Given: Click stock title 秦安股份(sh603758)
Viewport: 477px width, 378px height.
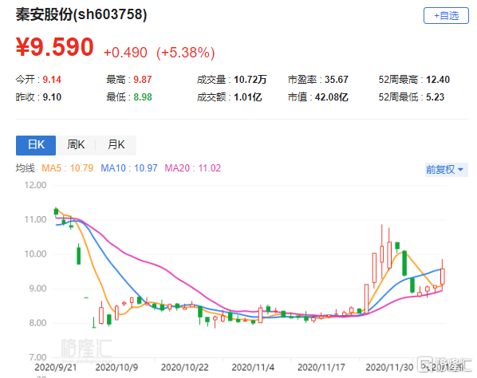Looking at the screenshot, I should (x=81, y=14).
